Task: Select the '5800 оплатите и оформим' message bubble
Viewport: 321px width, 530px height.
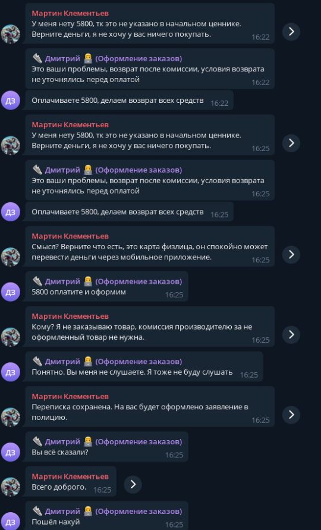Action: click(107, 287)
